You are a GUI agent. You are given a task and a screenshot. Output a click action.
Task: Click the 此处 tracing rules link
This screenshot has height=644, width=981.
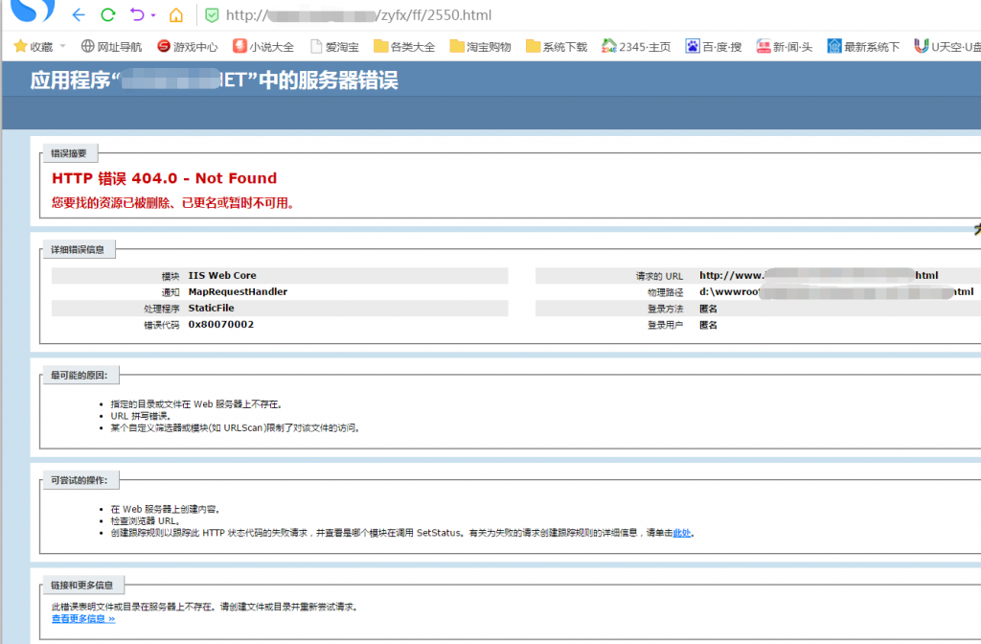pyautogui.click(x=681, y=533)
